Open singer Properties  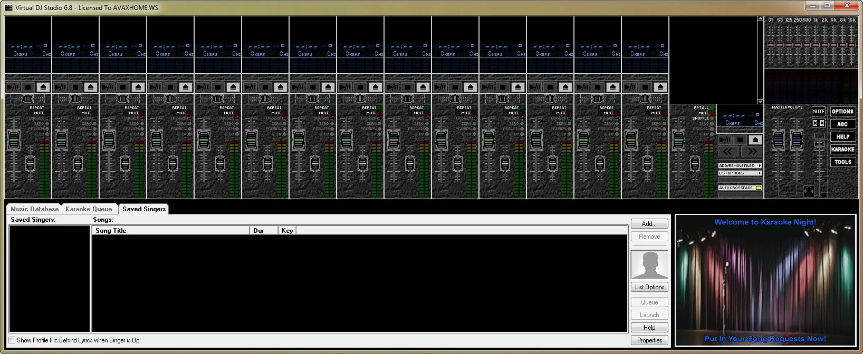point(649,340)
